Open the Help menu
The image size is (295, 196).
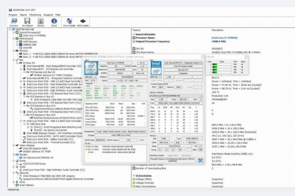pos(58,15)
